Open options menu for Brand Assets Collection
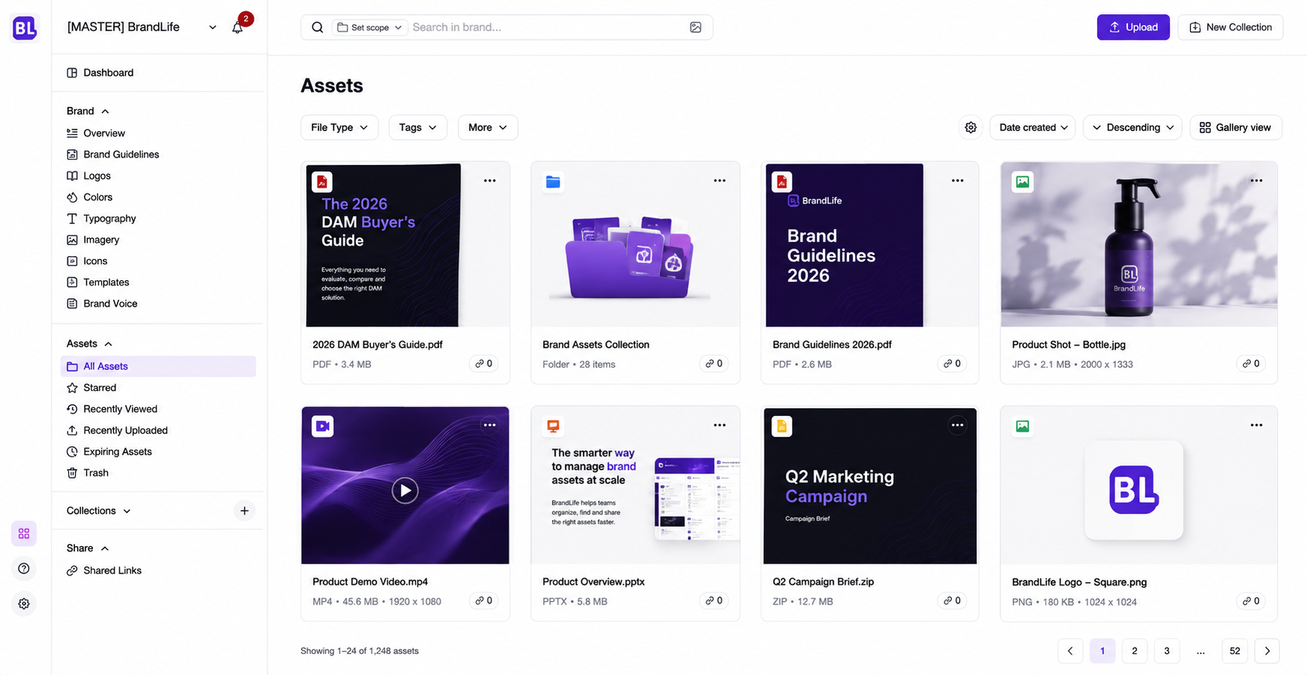 point(720,181)
